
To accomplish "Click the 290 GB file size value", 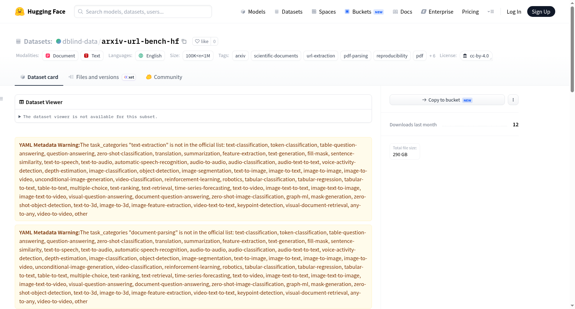I will point(400,154).
